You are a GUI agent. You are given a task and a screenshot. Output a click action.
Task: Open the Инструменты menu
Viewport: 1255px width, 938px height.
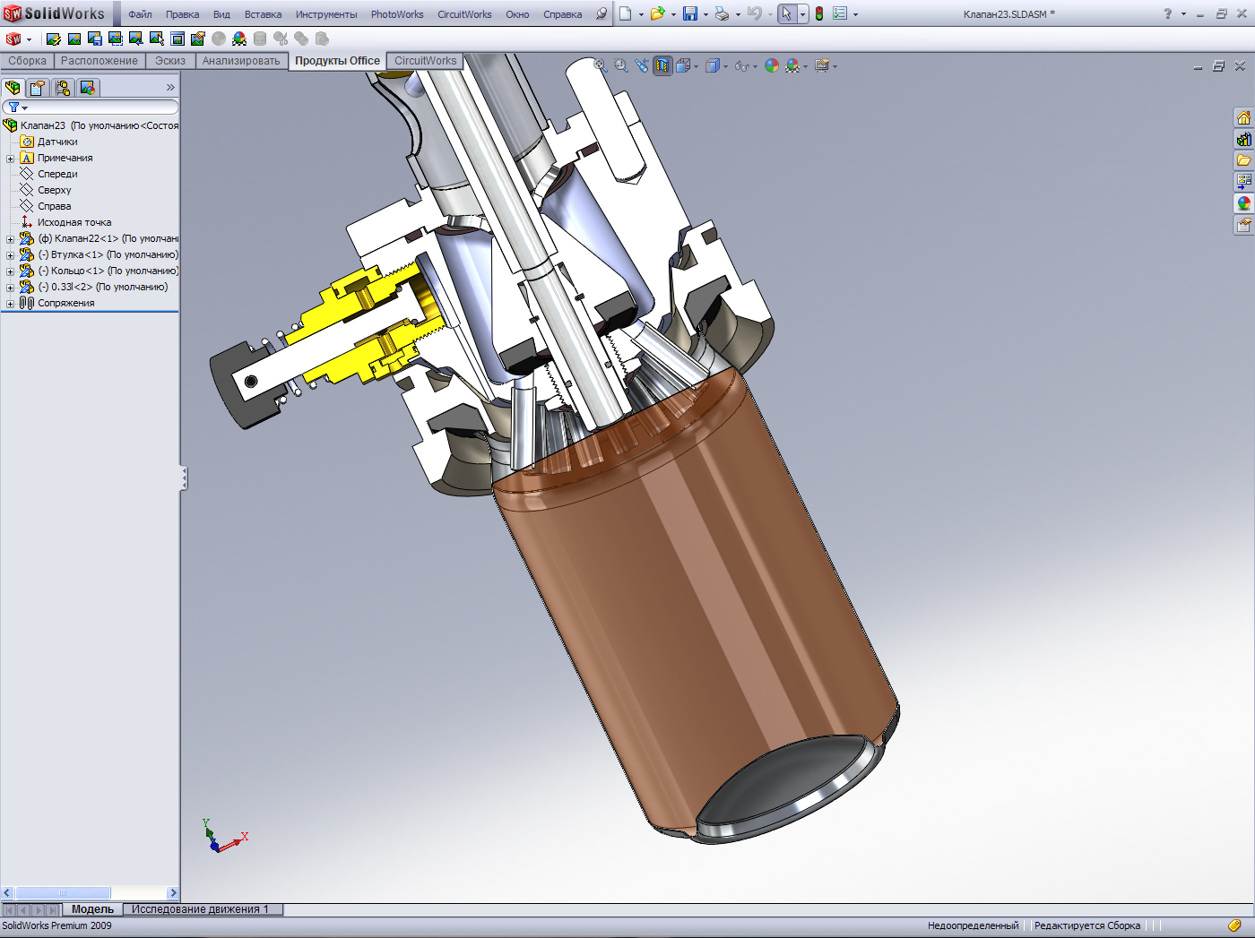coord(326,14)
